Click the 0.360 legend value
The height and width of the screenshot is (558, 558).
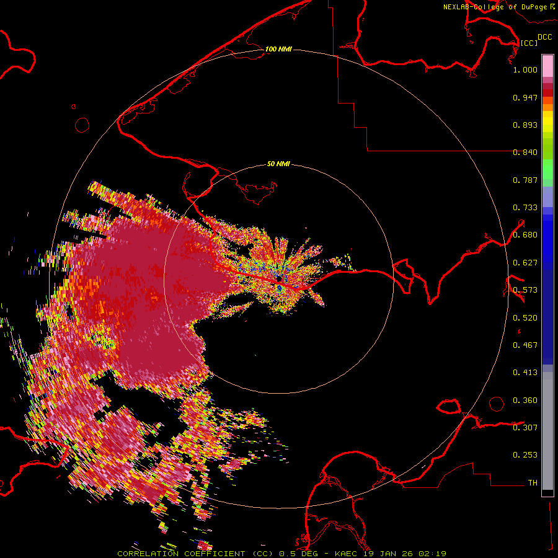click(x=525, y=401)
